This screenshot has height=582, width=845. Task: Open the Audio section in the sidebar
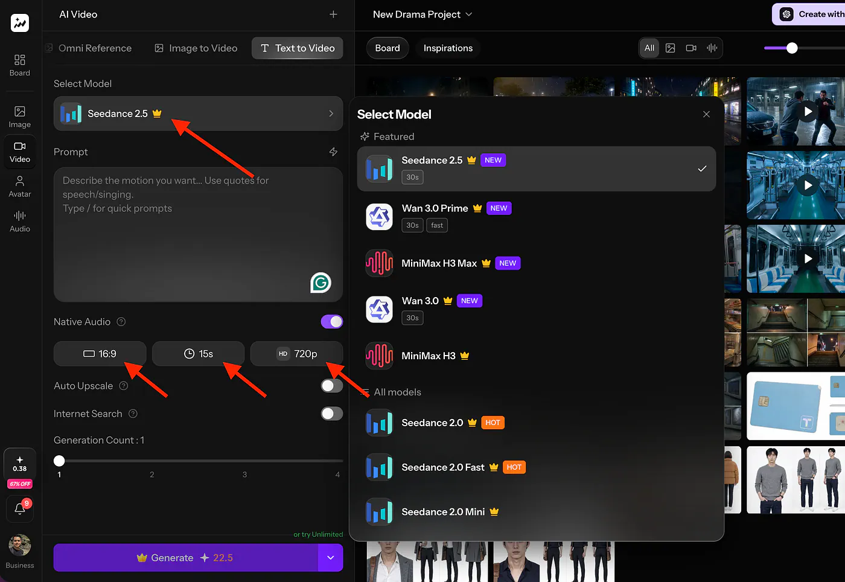pos(20,222)
